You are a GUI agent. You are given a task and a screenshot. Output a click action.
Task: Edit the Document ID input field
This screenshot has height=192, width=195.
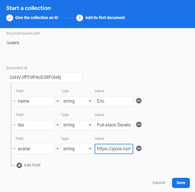[x=44, y=77]
